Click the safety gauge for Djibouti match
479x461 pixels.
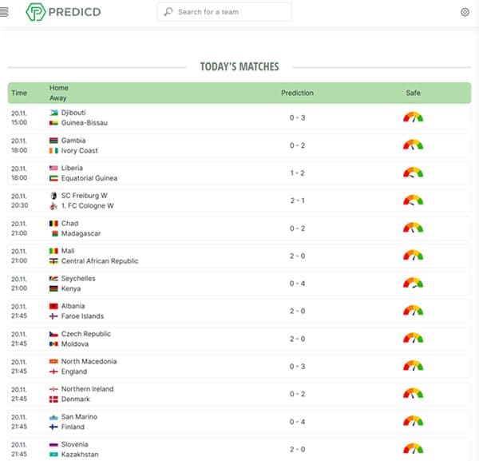tap(413, 117)
